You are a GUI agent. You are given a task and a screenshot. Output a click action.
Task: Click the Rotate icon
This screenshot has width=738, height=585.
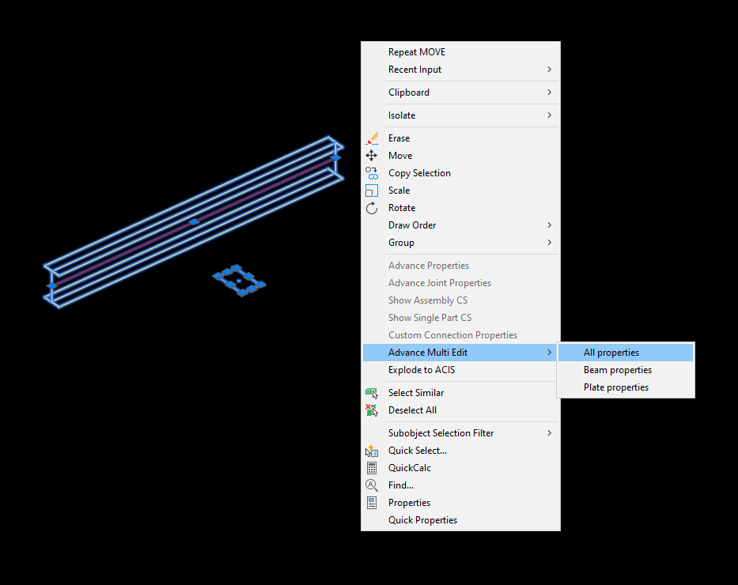372,208
